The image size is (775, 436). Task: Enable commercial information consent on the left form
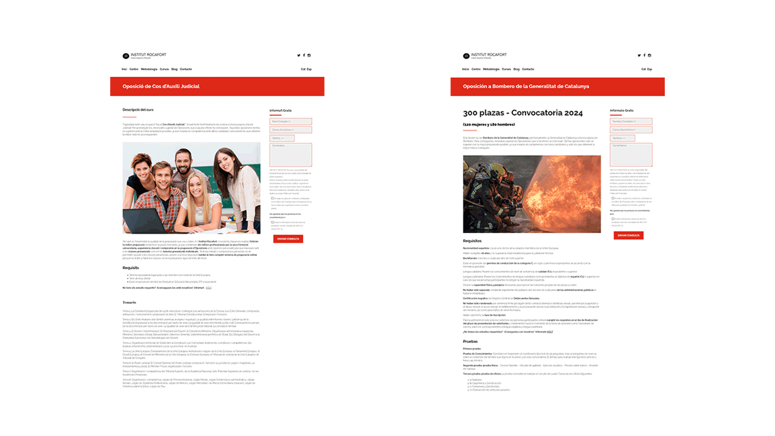pos(272,223)
